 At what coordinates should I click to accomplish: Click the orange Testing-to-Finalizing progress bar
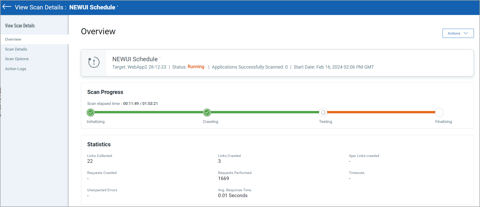point(381,112)
